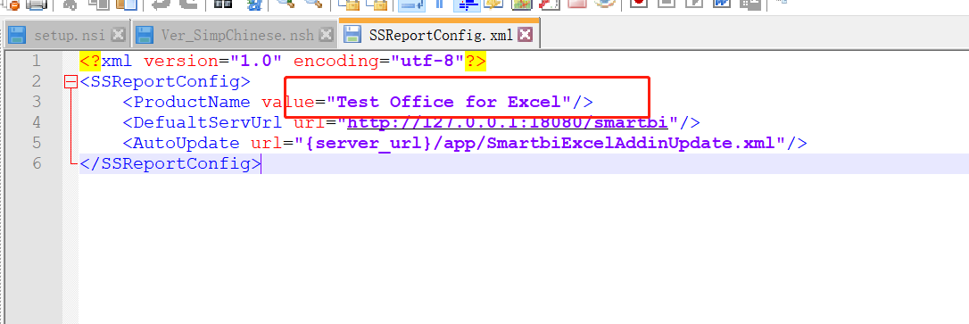The width and height of the screenshot is (969, 324).
Task: Click the Redo toolbar icon
Action: coord(188,4)
